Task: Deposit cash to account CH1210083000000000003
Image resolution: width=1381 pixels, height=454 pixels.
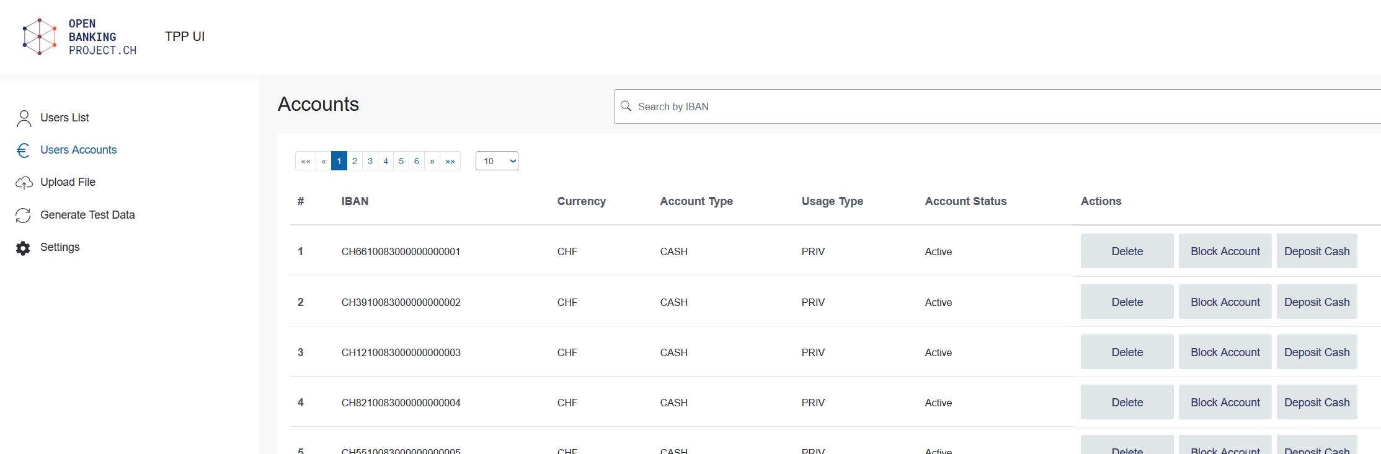Action: (x=1317, y=352)
